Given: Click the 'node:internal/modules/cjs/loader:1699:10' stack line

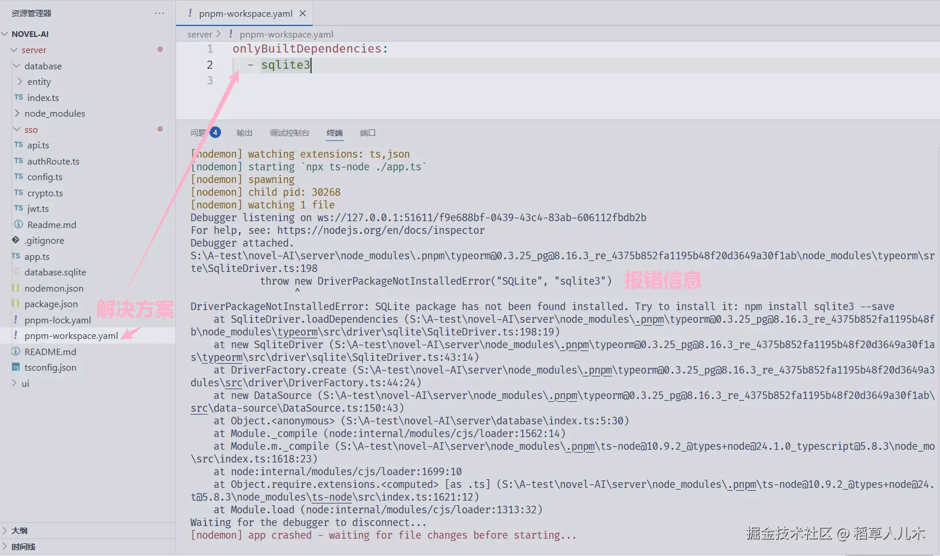Looking at the screenshot, I should tap(338, 472).
